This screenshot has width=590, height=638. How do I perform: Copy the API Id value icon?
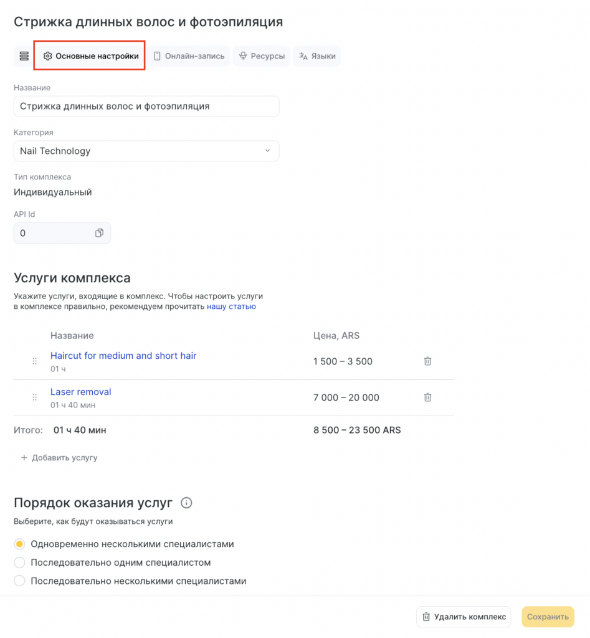coord(99,233)
